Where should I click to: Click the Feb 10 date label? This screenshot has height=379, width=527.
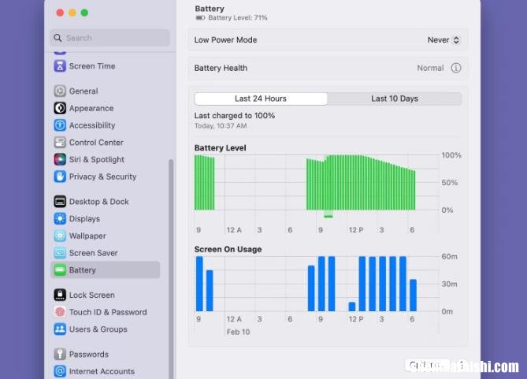coord(238,332)
